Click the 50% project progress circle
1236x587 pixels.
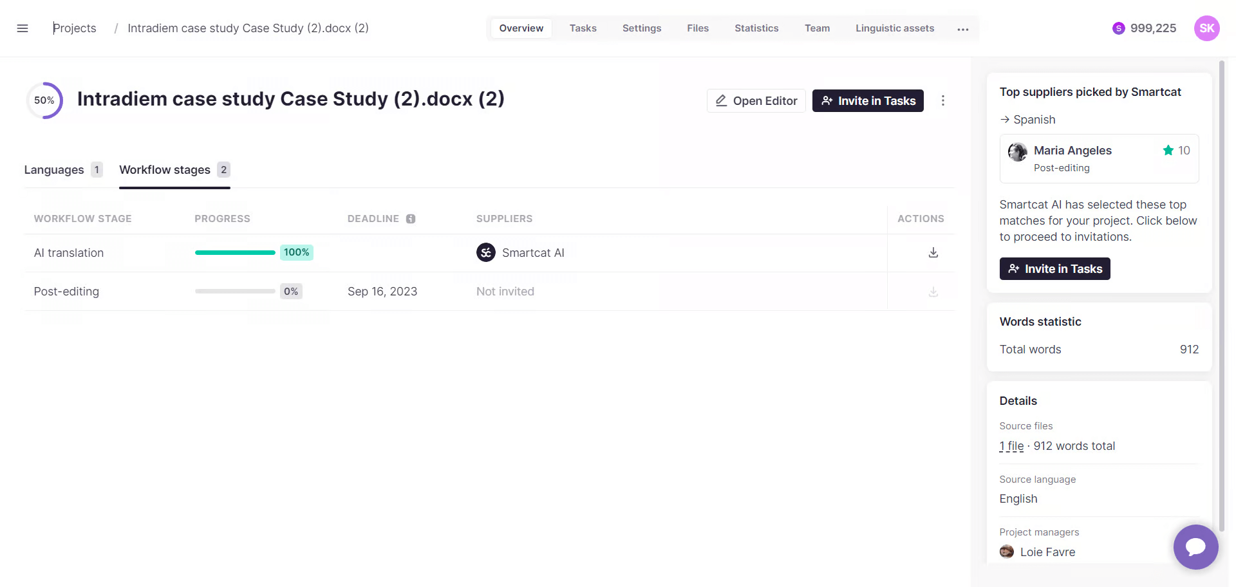pyautogui.click(x=44, y=100)
